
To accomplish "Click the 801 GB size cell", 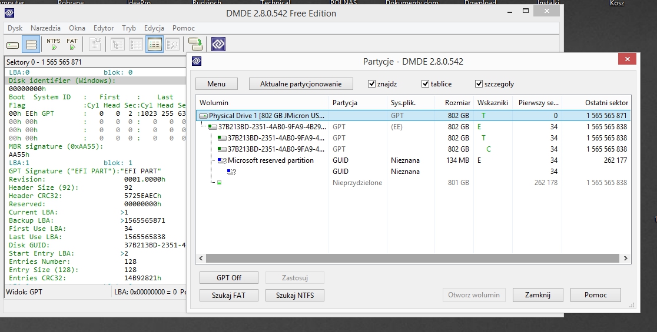I will click(459, 182).
